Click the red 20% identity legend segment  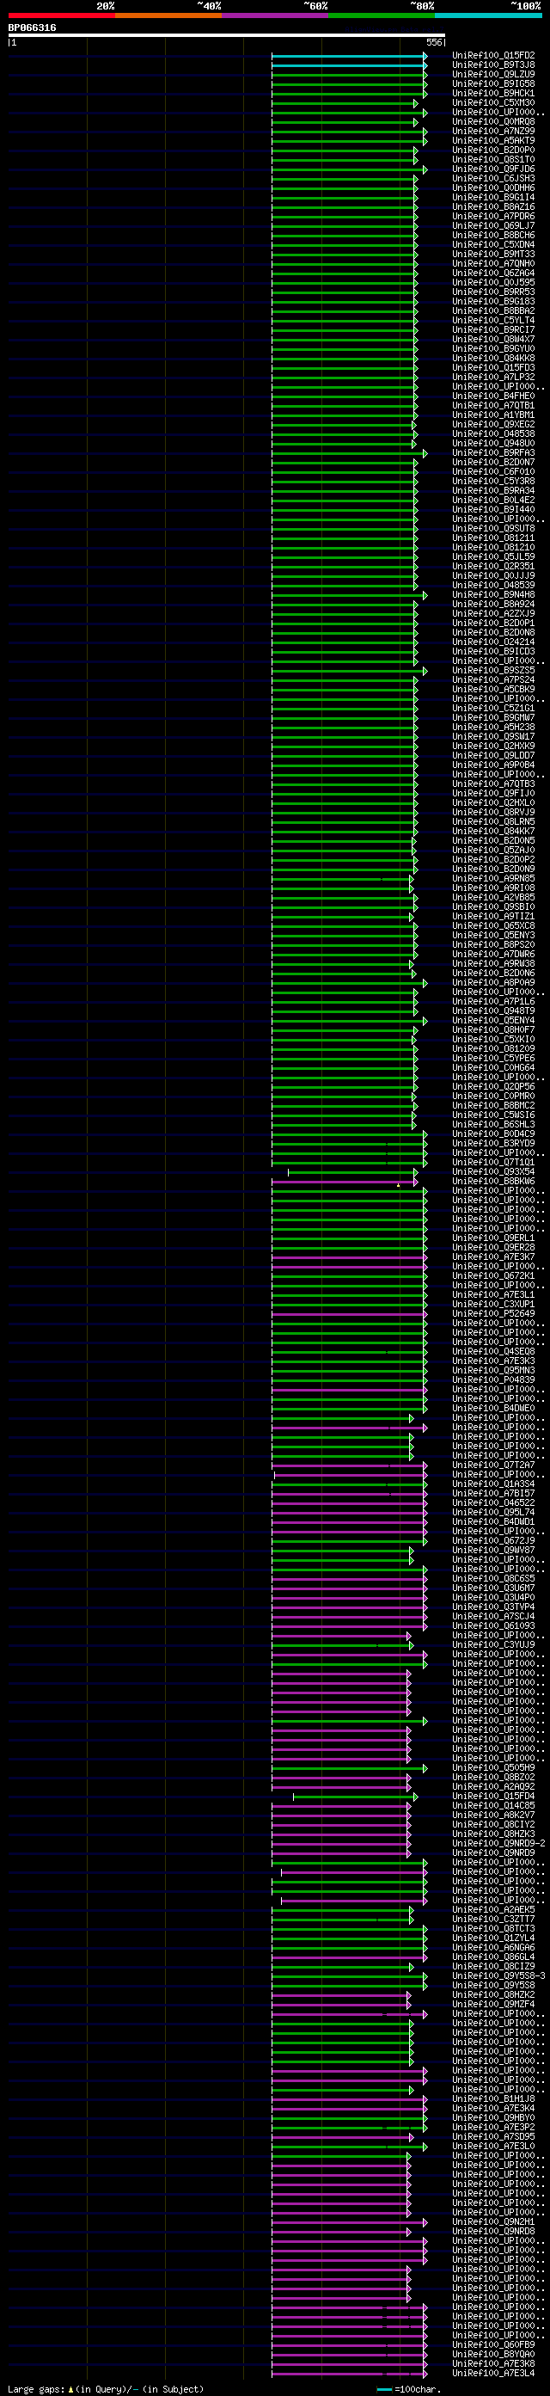point(61,15)
